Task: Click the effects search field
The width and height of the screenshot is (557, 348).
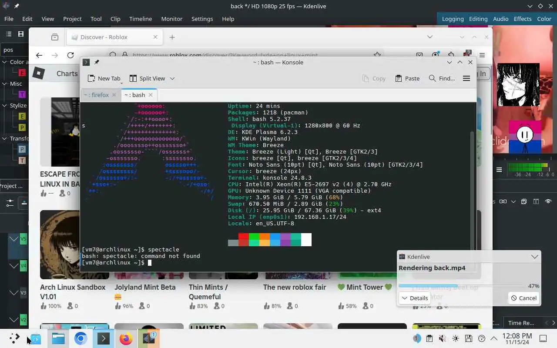Action: click(14, 50)
